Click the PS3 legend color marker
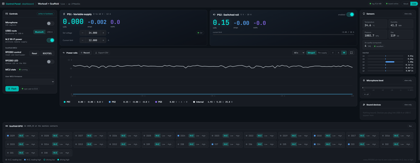 coord(156,102)
